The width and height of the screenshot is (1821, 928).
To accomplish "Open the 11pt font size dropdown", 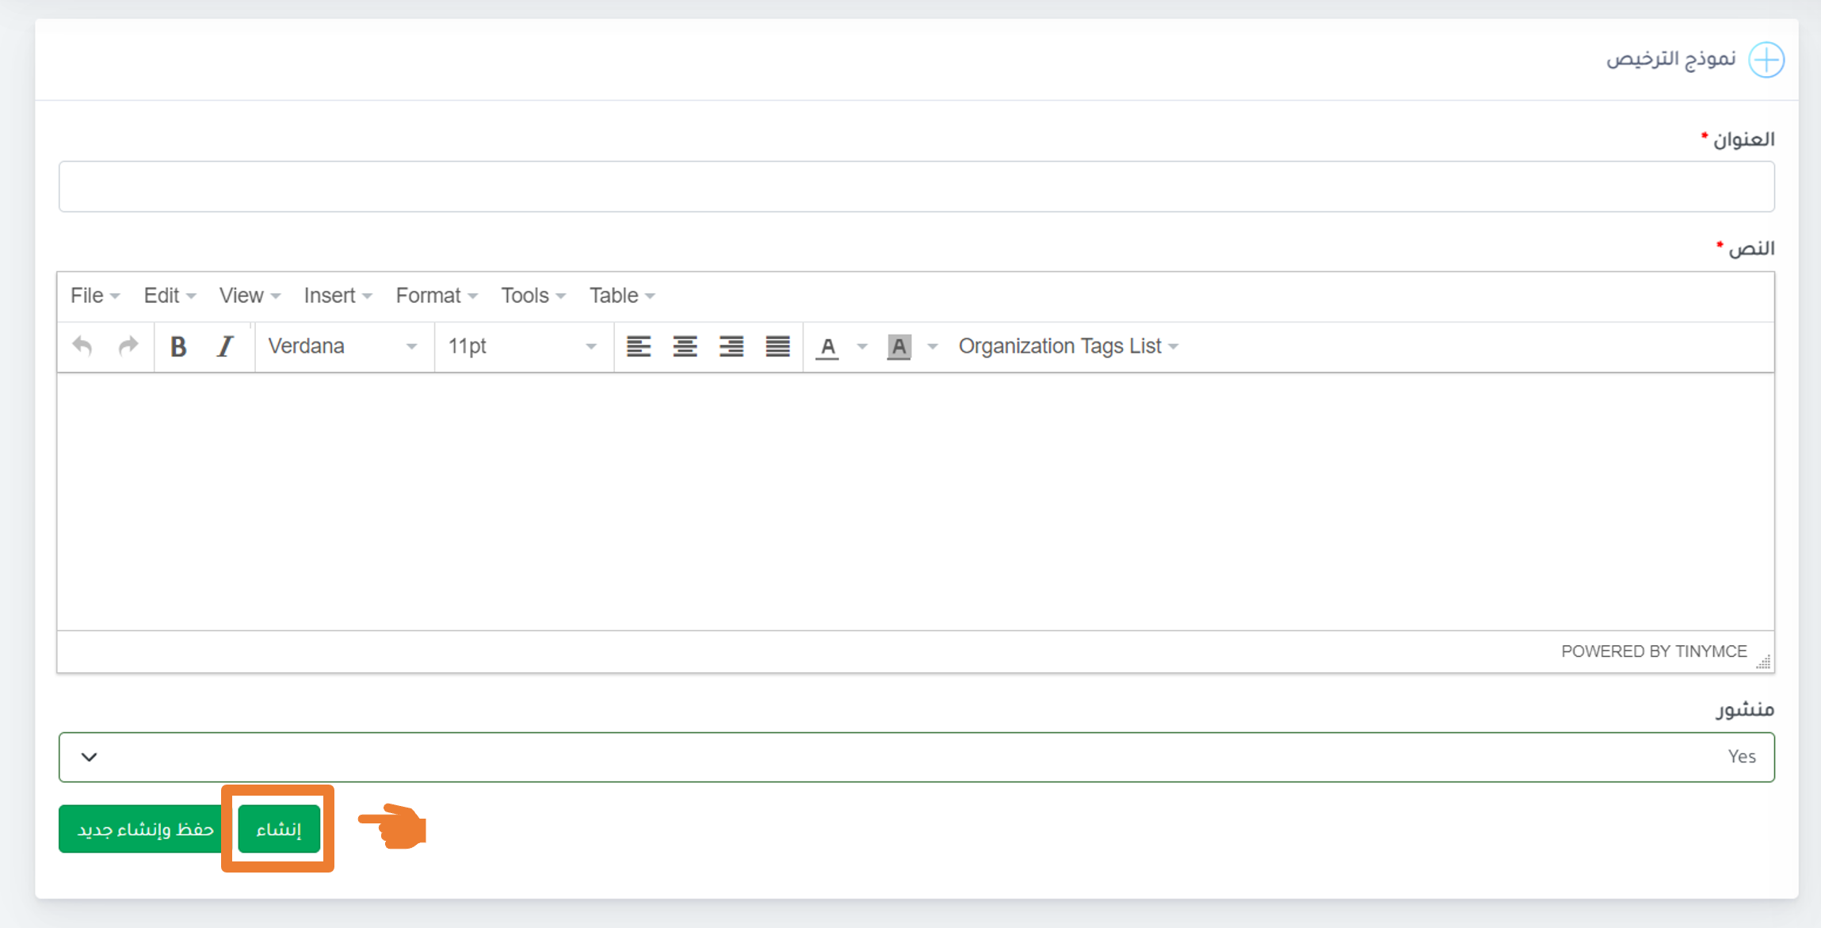I will tap(524, 346).
